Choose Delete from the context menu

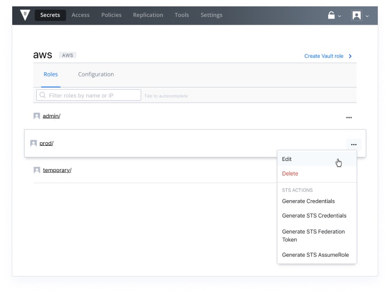(290, 174)
